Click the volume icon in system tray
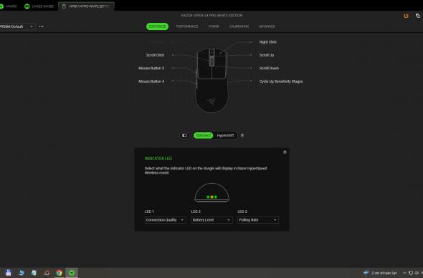The image size is (423, 278). pos(417,273)
